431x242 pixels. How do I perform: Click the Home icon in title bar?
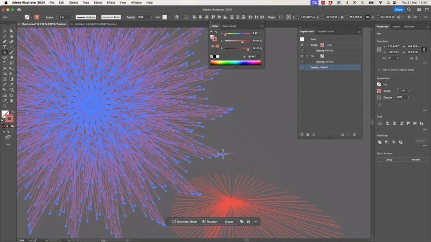(19, 10)
